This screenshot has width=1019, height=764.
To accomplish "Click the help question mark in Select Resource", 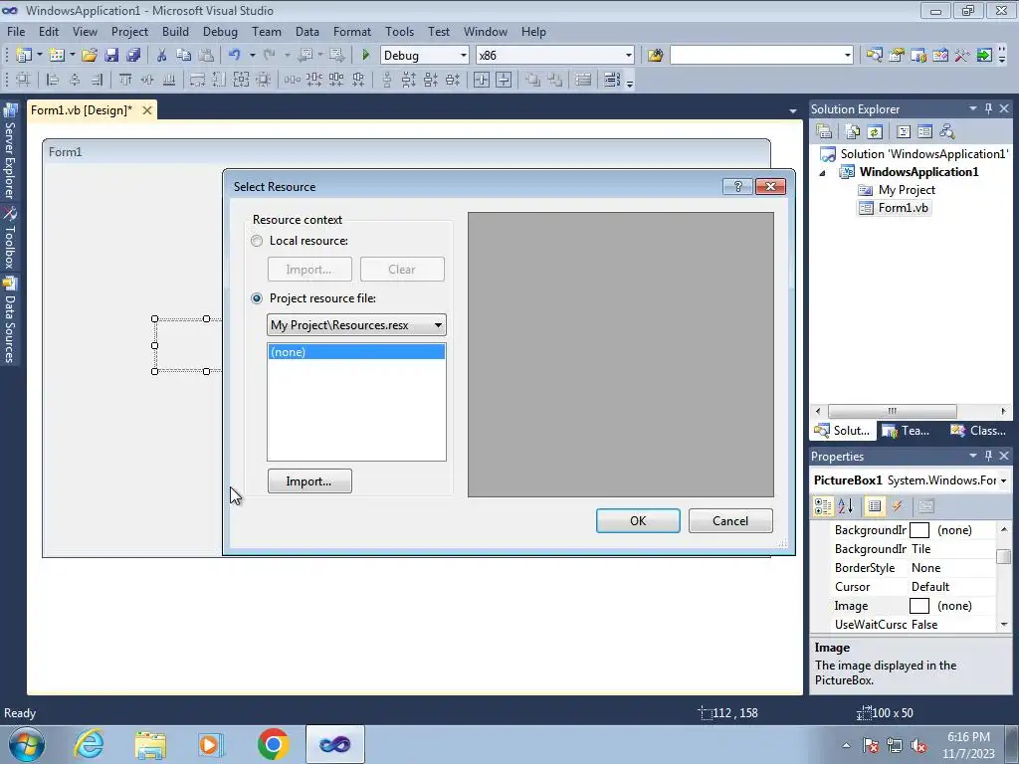I will coord(737,186).
